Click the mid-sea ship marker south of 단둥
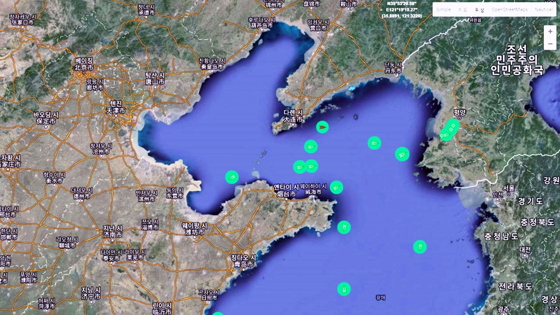 tap(374, 143)
